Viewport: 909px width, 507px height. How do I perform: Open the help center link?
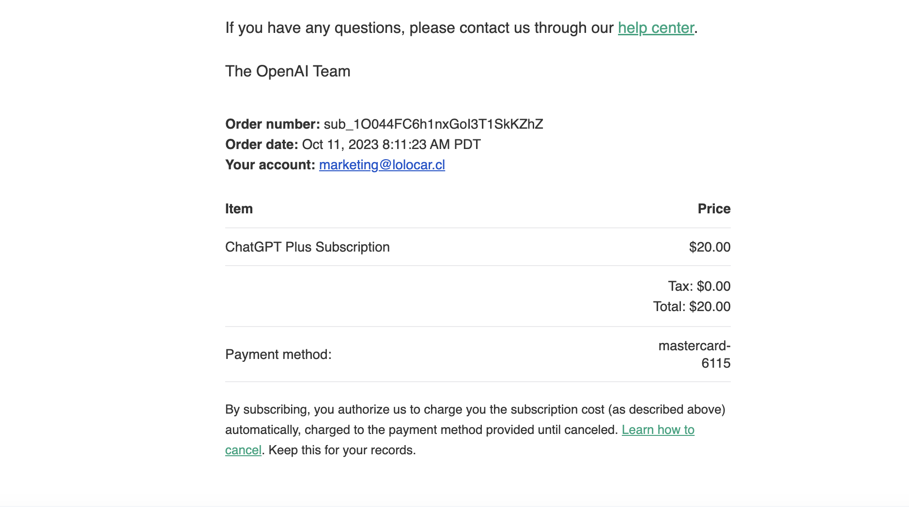[x=656, y=28]
